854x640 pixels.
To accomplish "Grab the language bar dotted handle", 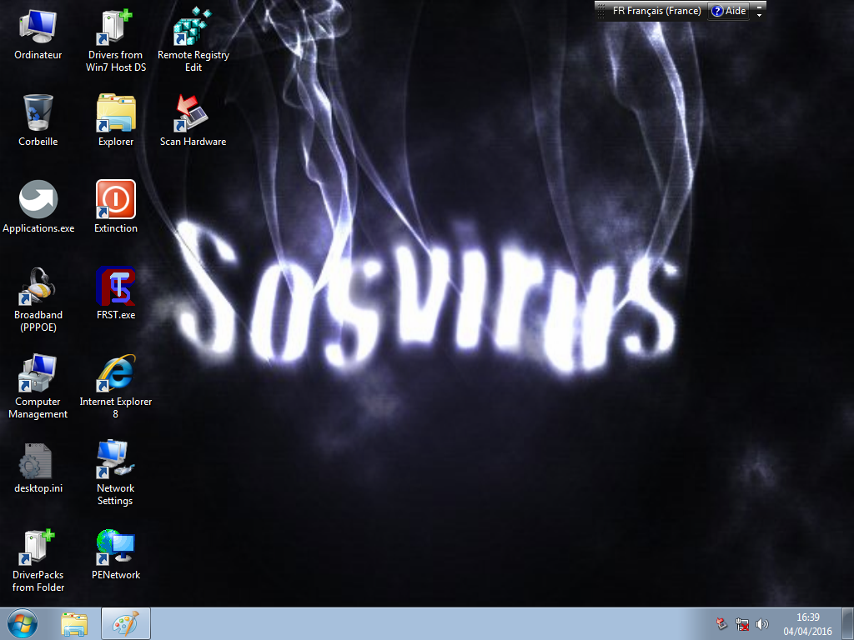I will point(601,11).
